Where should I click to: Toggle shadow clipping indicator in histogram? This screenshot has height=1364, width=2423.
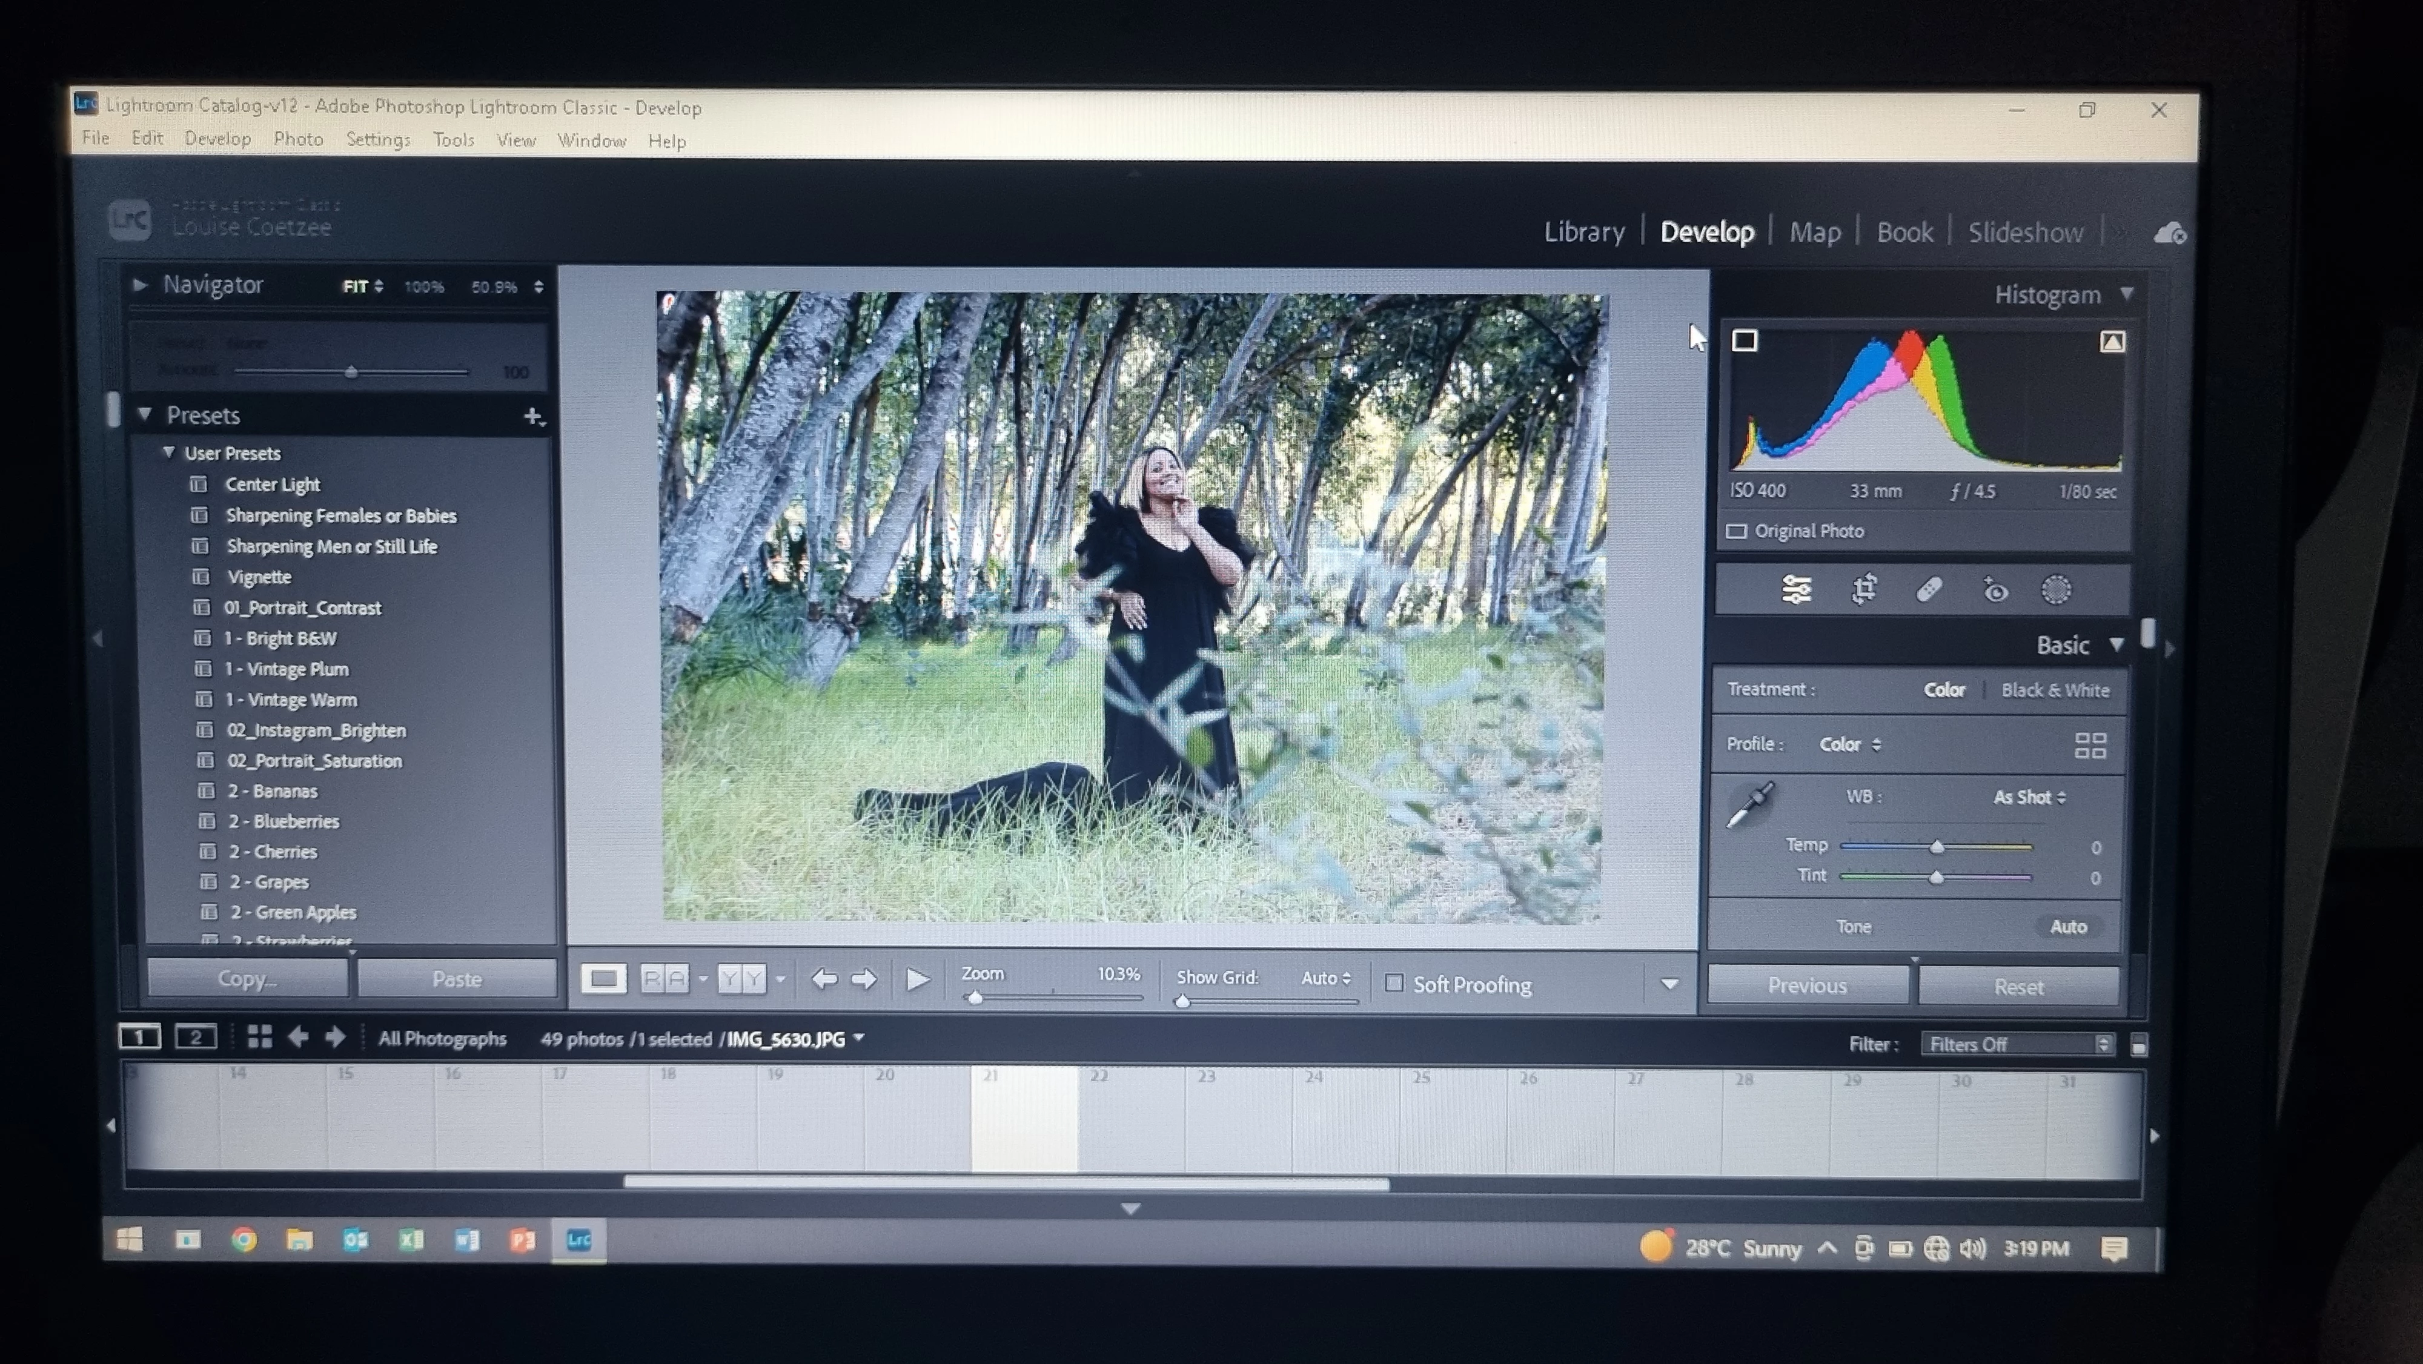coord(1745,340)
